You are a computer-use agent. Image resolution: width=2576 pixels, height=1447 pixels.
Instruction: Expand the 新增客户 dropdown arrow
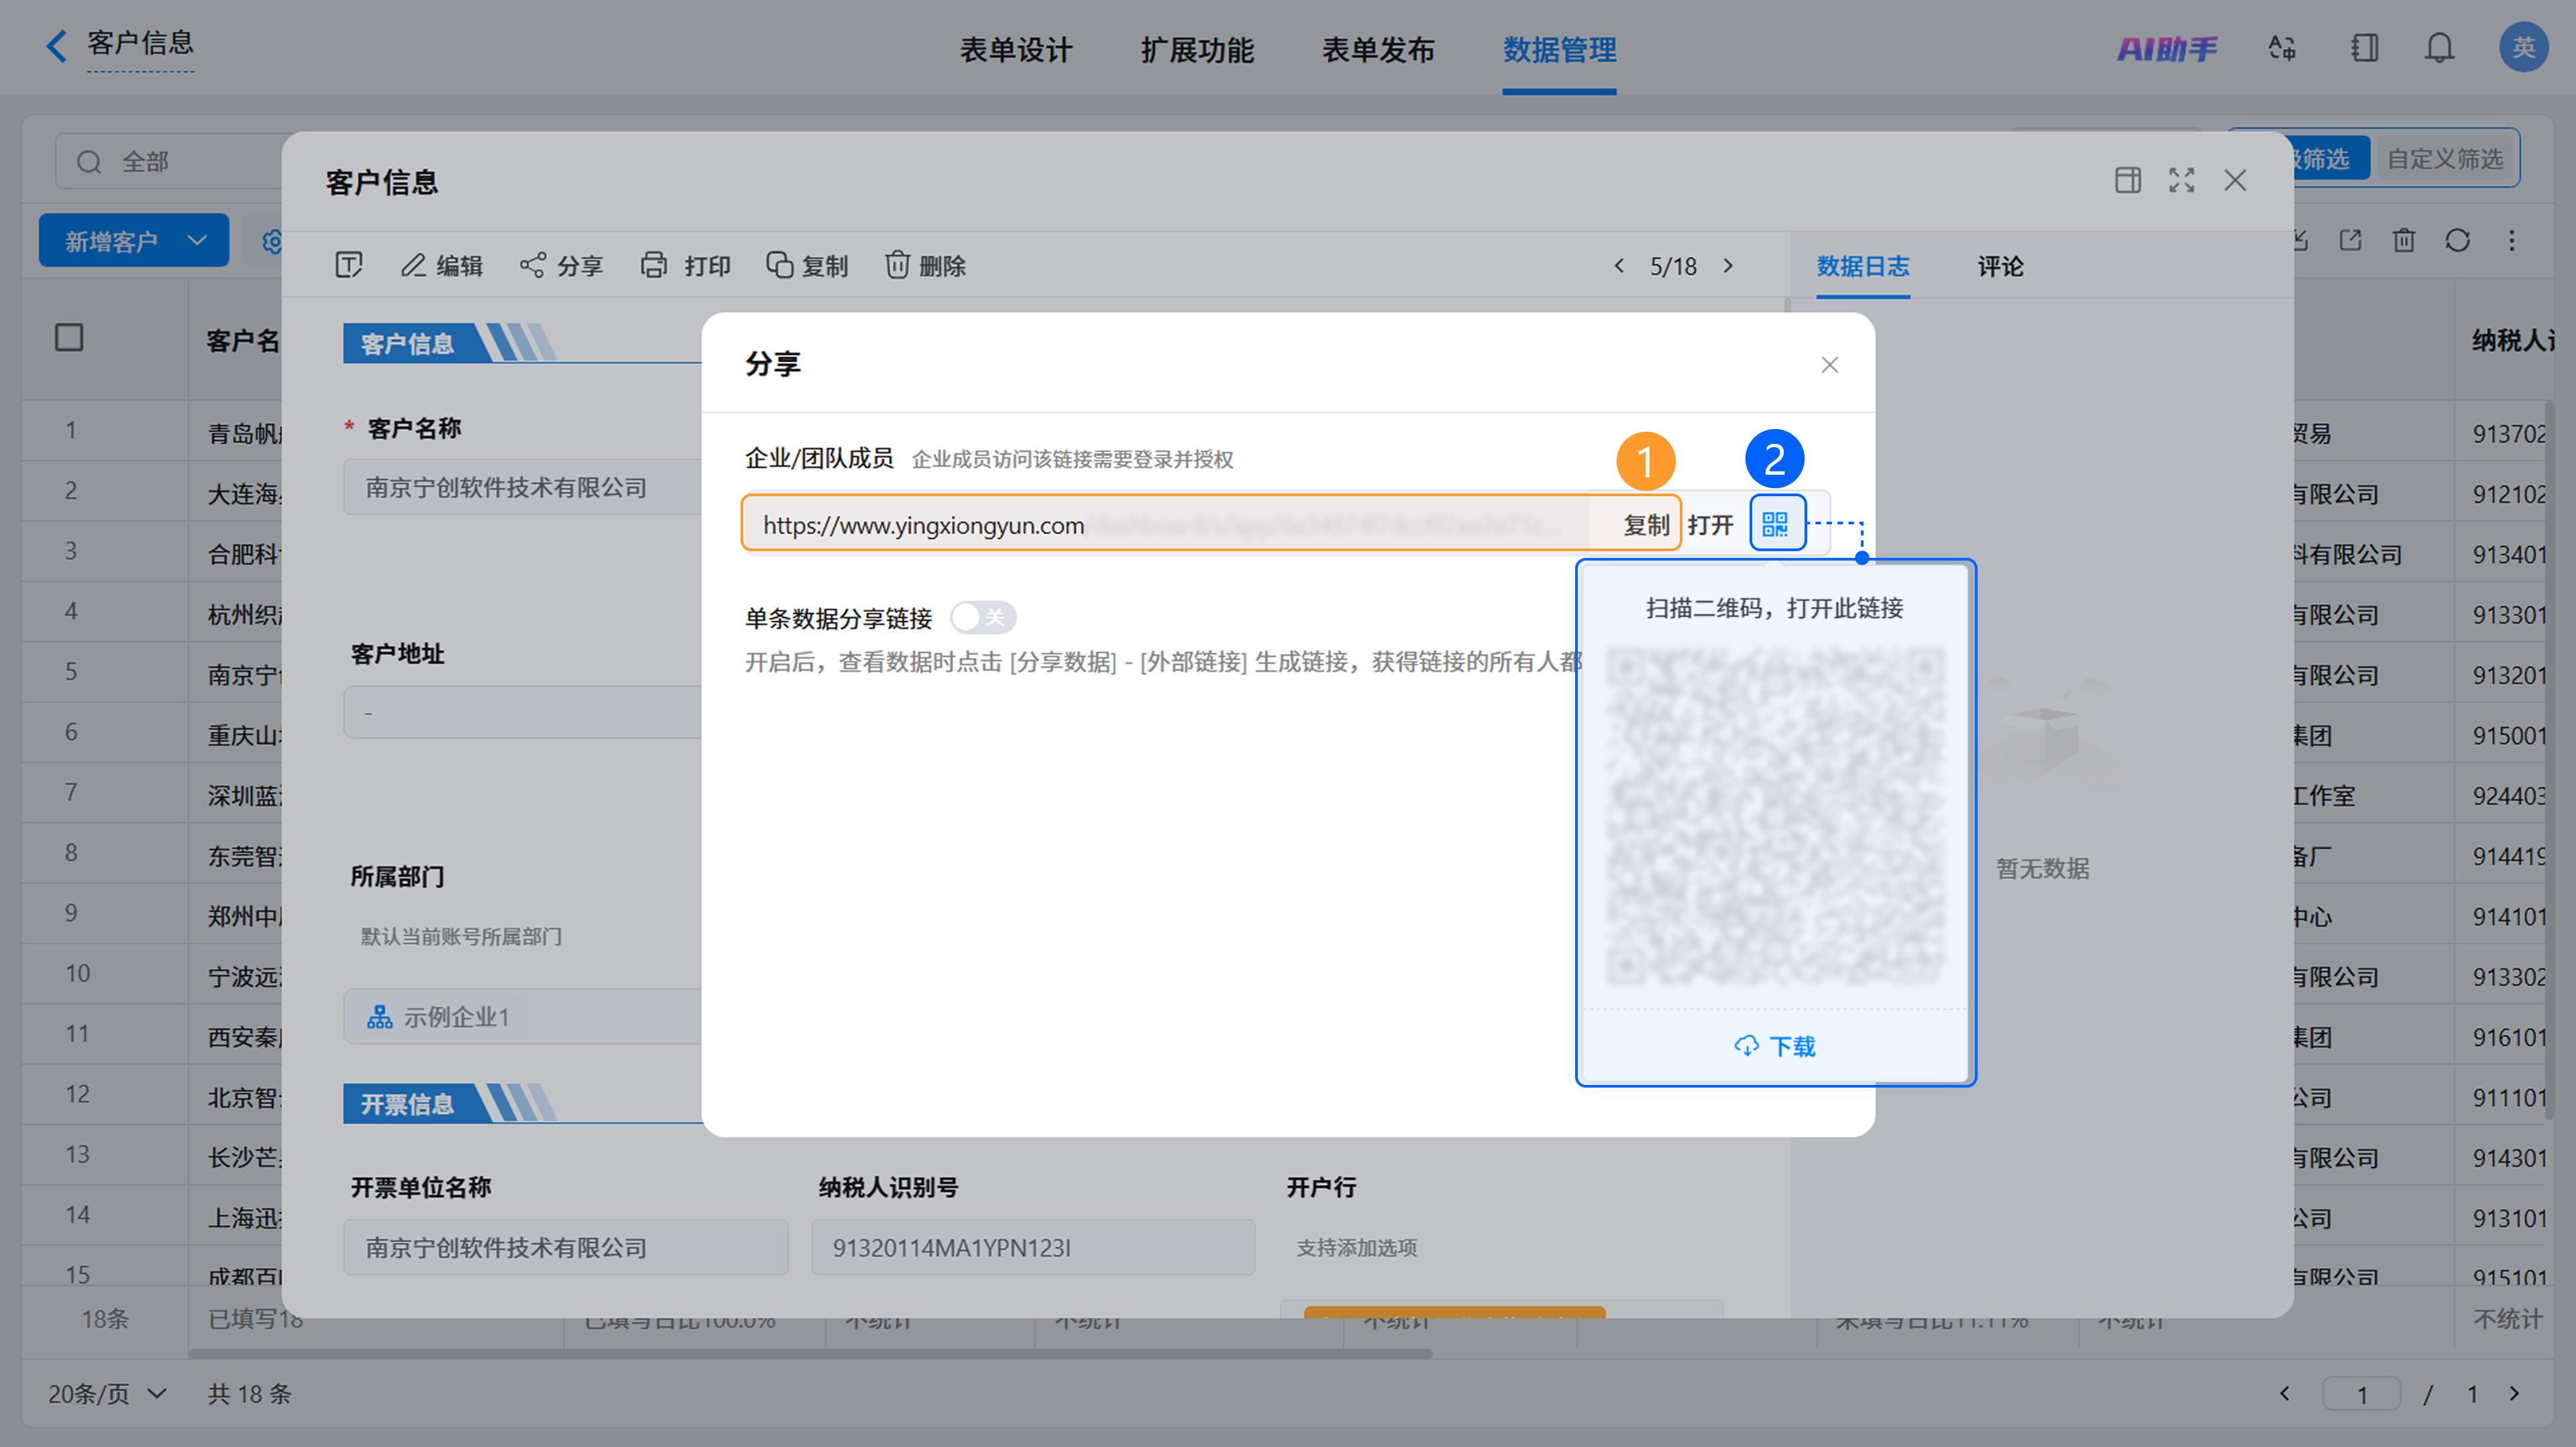pos(197,241)
